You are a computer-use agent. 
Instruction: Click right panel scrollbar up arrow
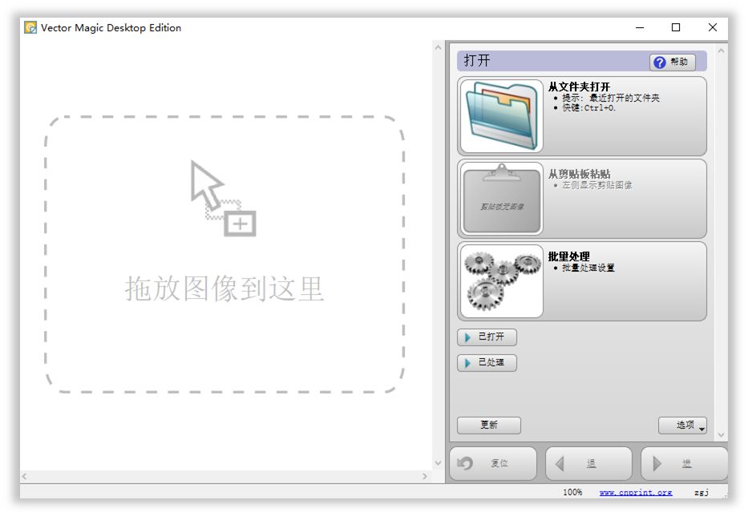pos(721,50)
